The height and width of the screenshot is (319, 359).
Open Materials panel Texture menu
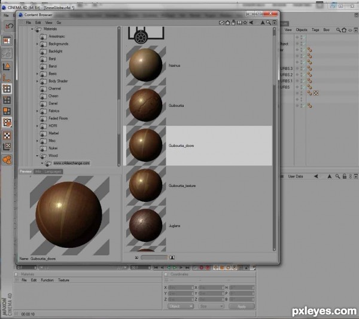[63, 280]
